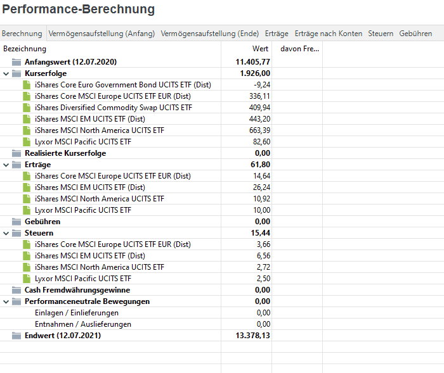Open the Vermögensaufstellung (Anfang) tab
The width and height of the screenshot is (444, 373).
[101, 34]
